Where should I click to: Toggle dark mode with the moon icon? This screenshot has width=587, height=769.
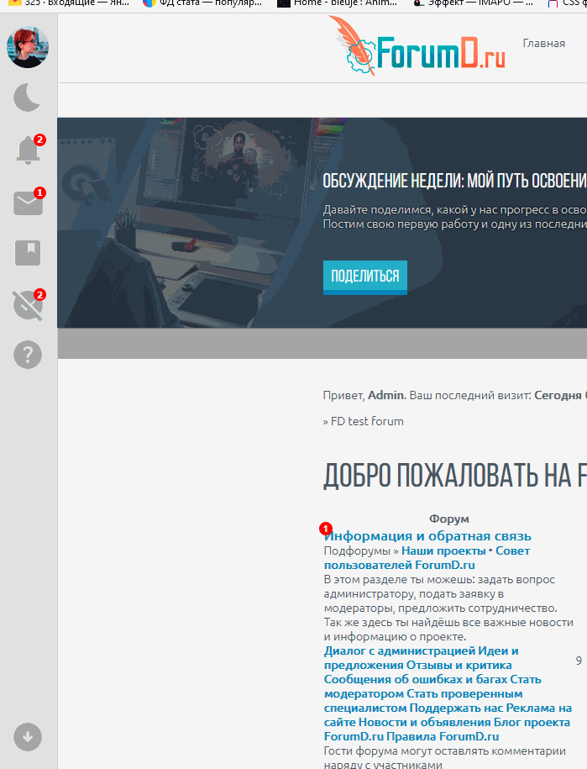coord(28,98)
